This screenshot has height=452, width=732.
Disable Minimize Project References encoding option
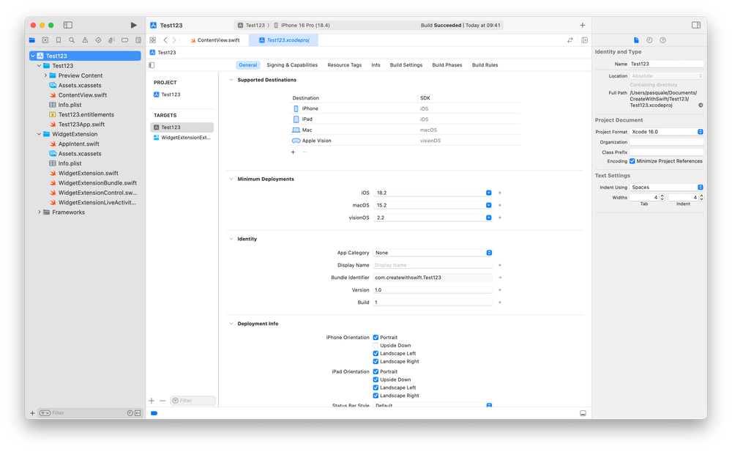tap(634, 161)
